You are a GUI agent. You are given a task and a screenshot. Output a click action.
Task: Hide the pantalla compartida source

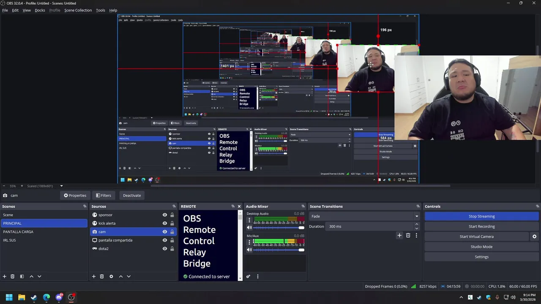pyautogui.click(x=165, y=240)
